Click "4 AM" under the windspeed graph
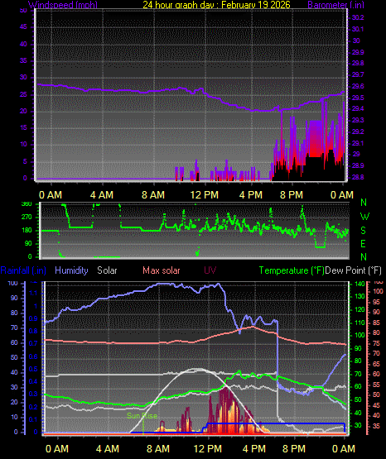 pos(102,195)
